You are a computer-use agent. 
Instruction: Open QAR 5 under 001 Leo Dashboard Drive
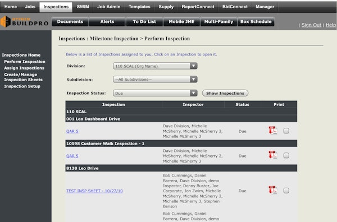72,131
